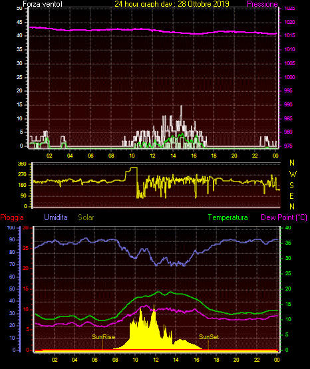Click the 1020 pressure axis value
The height and width of the screenshot is (369, 310).
tap(289, 22)
